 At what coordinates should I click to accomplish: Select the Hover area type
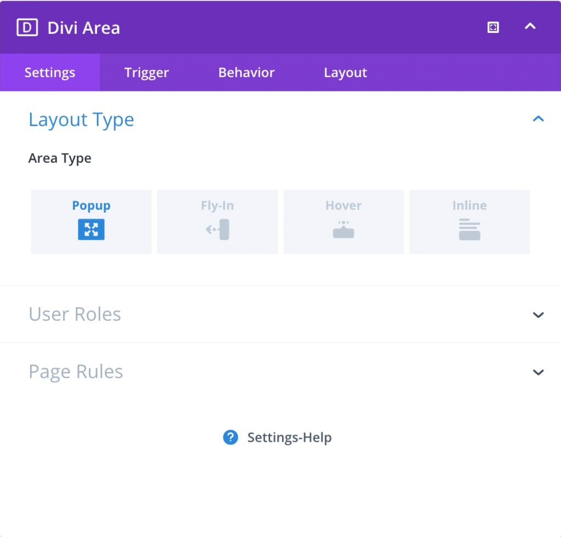point(344,222)
